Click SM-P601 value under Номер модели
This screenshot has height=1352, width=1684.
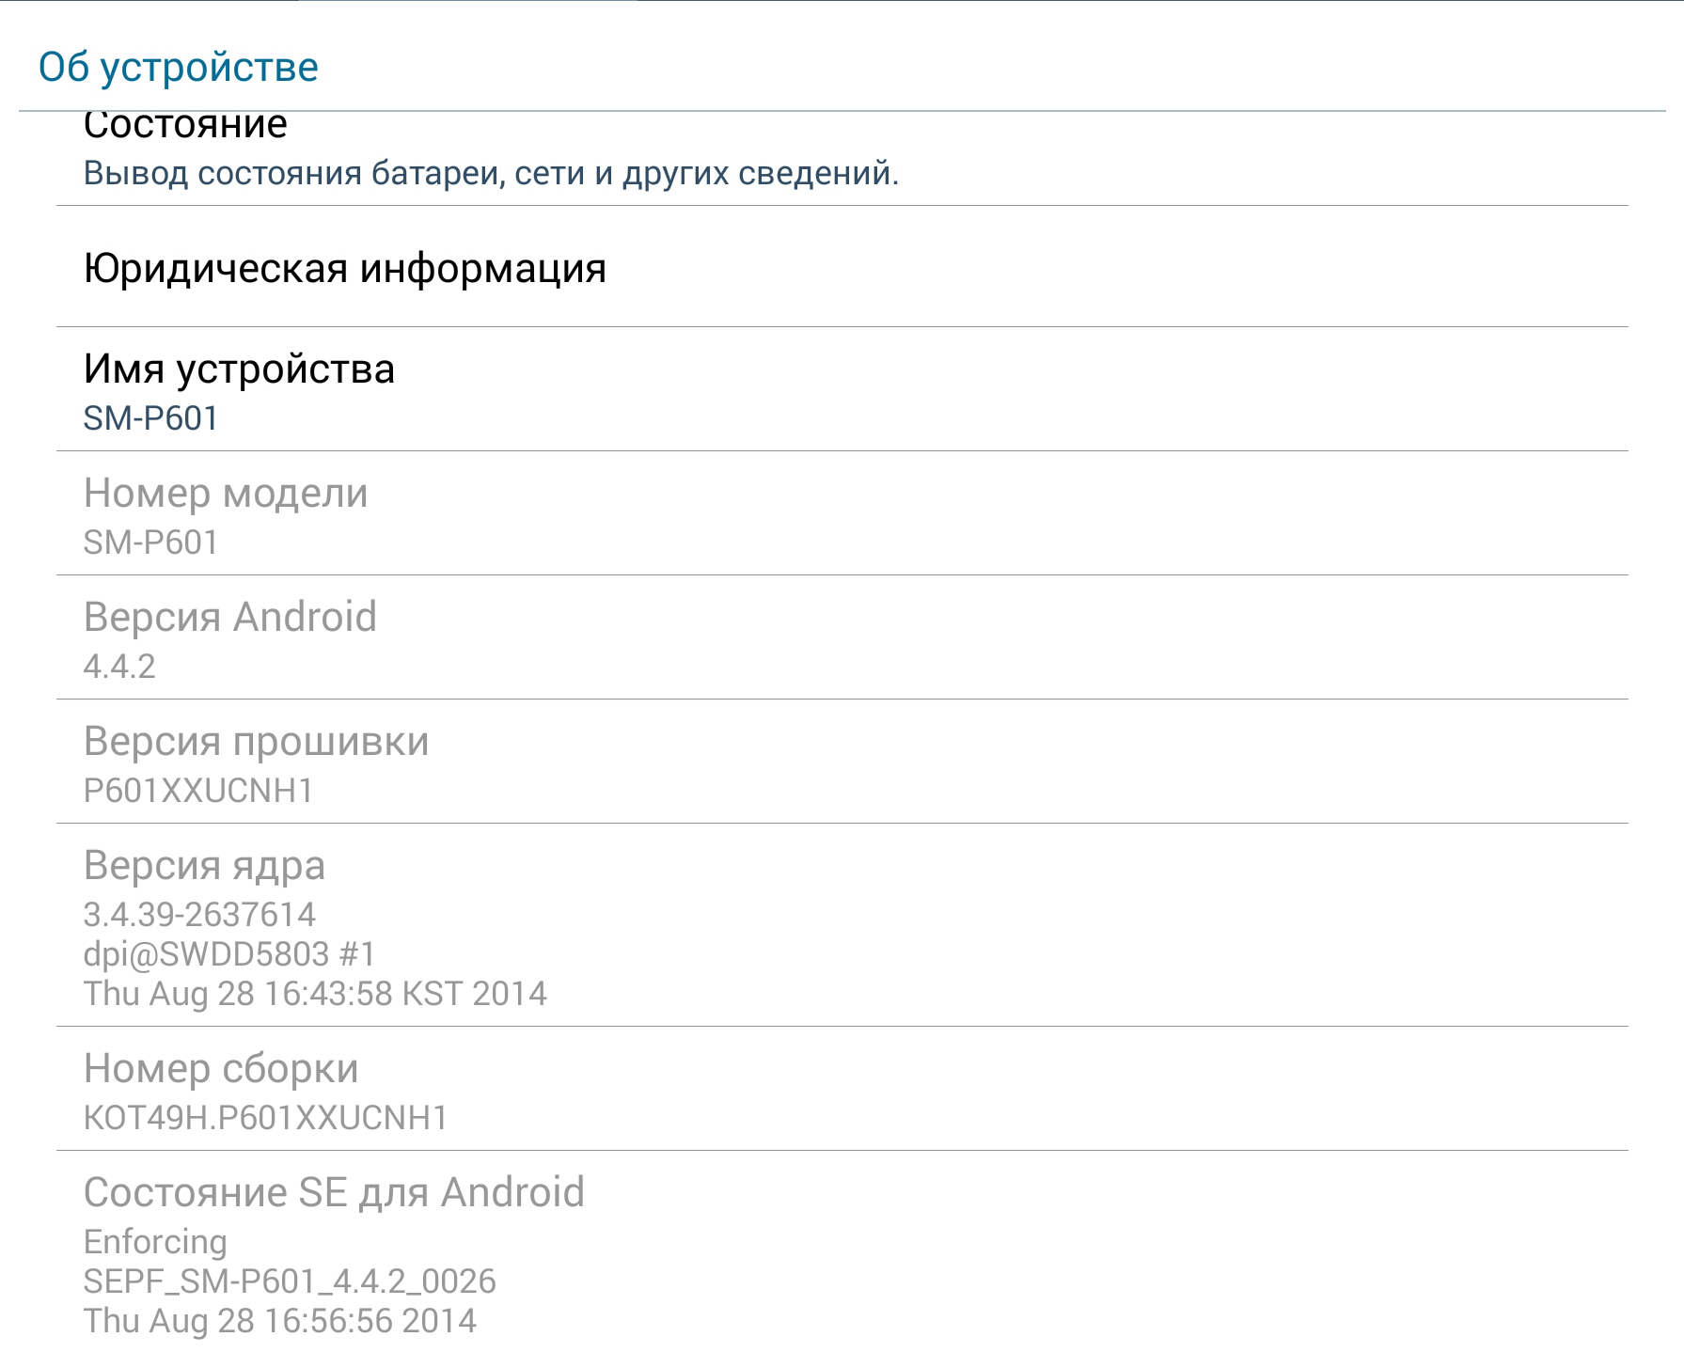(150, 542)
